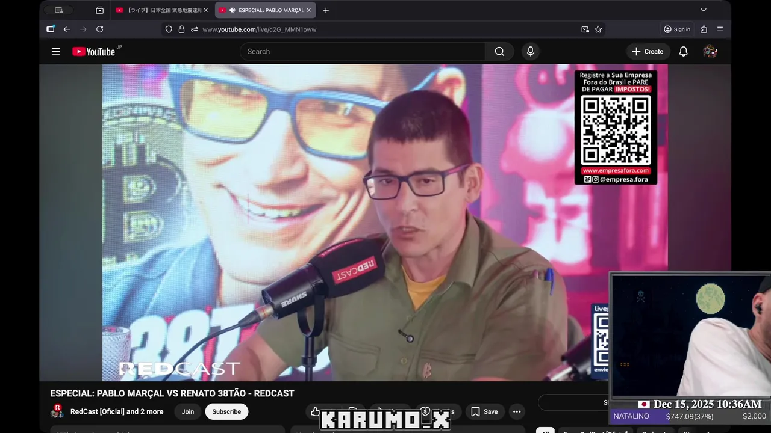Start voice search with the microphone
Image resolution: width=771 pixels, height=433 pixels.
point(531,51)
